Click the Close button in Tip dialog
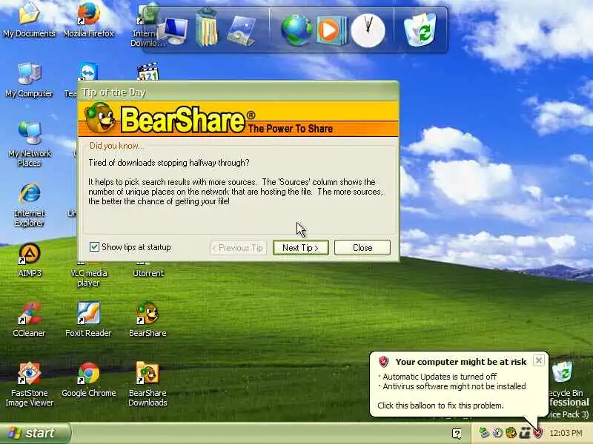 (x=362, y=248)
